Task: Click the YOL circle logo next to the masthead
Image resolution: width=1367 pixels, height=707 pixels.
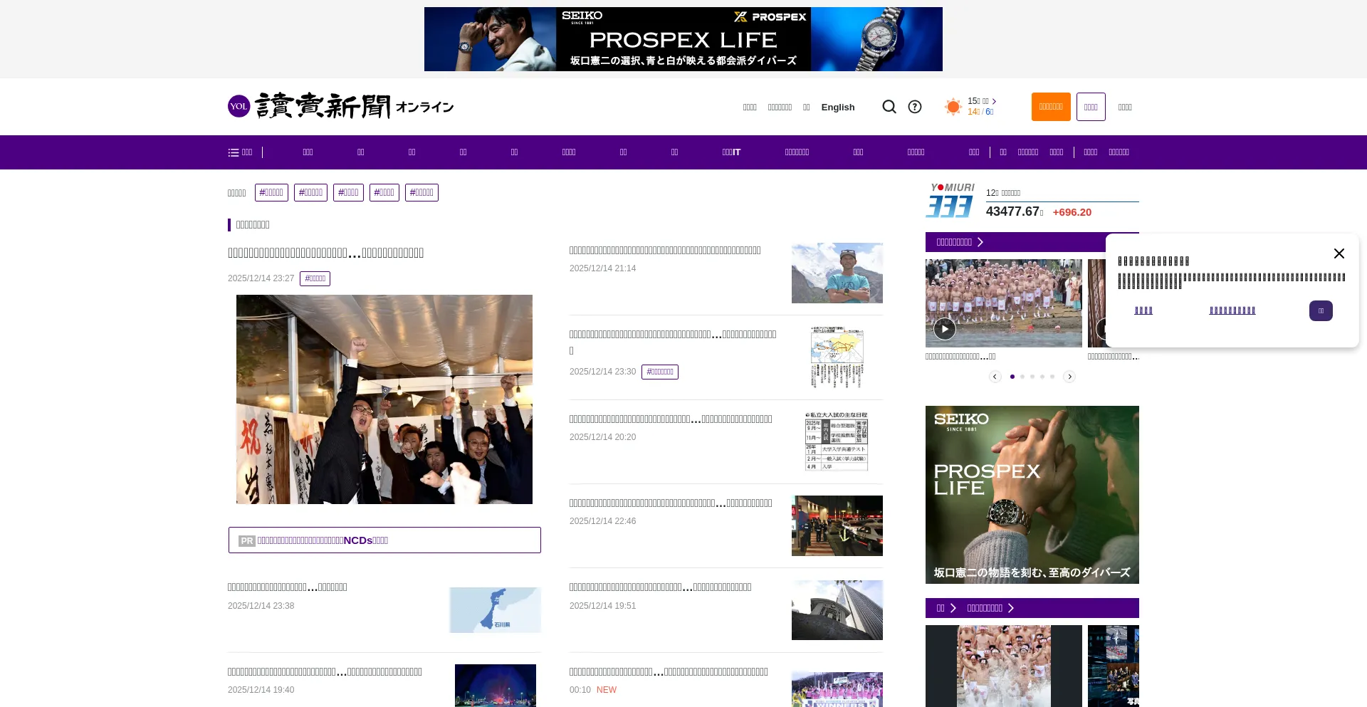Action: coord(240,106)
